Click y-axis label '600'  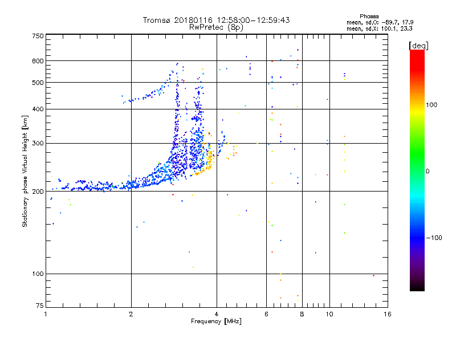point(38,61)
